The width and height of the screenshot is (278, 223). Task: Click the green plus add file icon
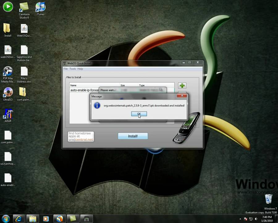tap(182, 85)
